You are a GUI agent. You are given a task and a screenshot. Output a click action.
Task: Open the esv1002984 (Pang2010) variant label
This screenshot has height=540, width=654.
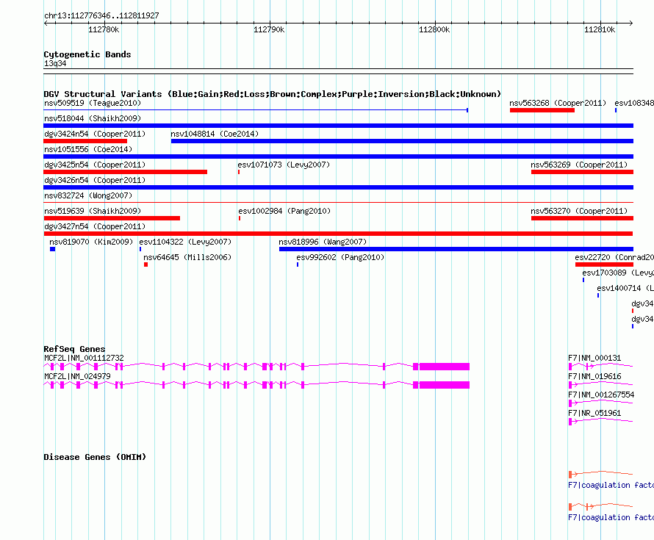click(x=284, y=211)
